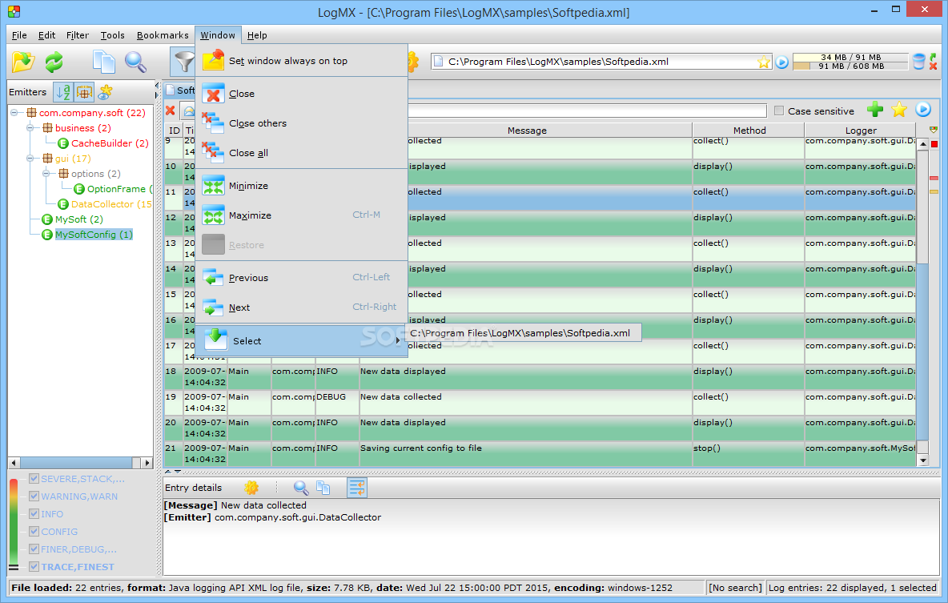Screen dimensions: 948x603
Task: Click the emitters star icon
Action: [105, 92]
